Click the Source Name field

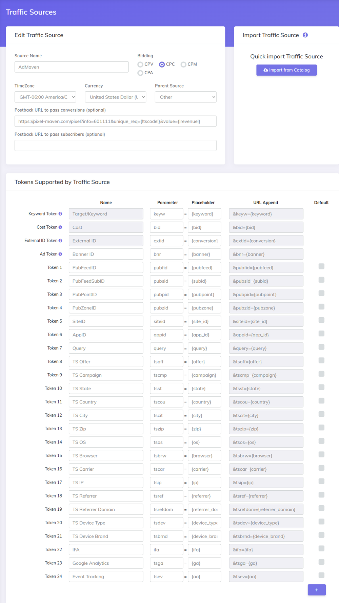point(72,67)
